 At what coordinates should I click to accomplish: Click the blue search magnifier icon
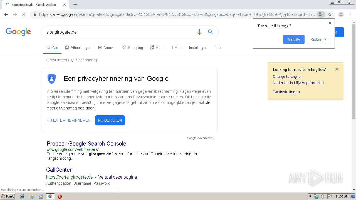tap(210, 32)
